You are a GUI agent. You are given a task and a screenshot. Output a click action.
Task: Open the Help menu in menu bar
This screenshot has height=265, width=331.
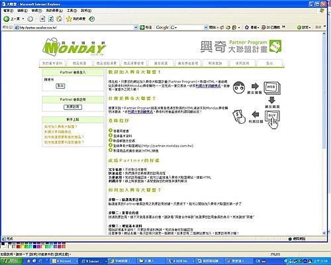(x=86, y=11)
